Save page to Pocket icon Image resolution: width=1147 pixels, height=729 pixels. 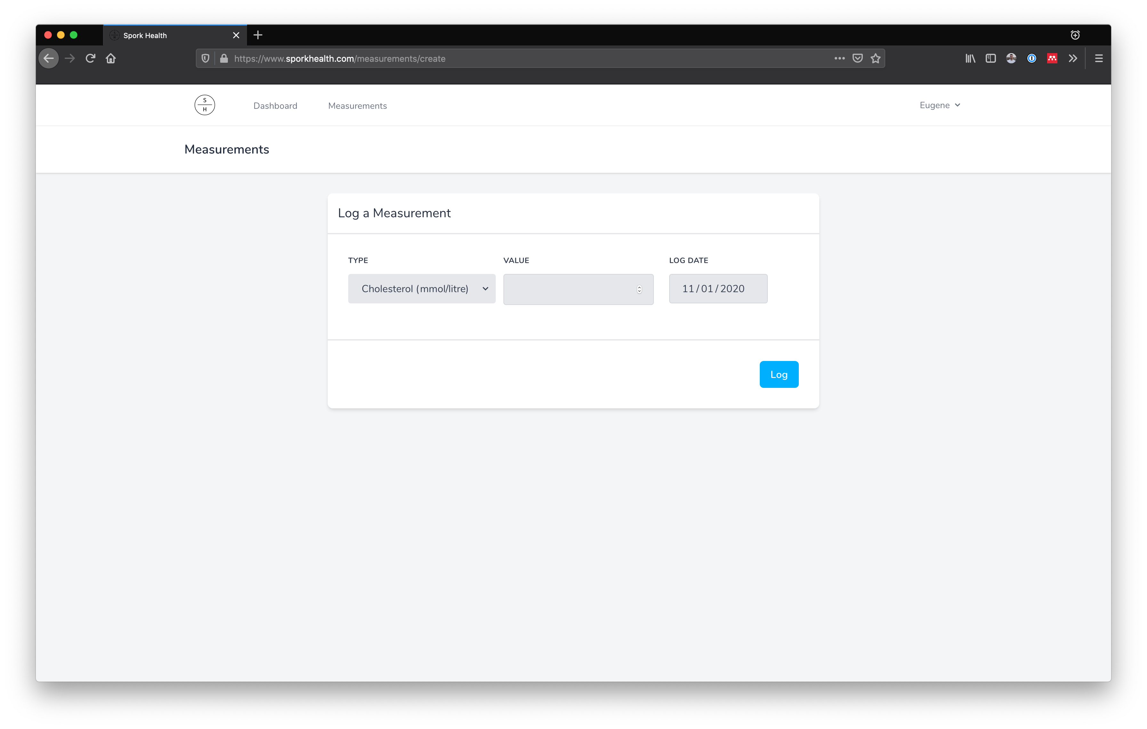[857, 58]
